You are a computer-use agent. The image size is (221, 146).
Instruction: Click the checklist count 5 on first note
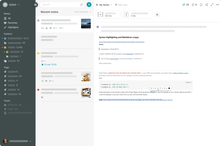(61, 28)
